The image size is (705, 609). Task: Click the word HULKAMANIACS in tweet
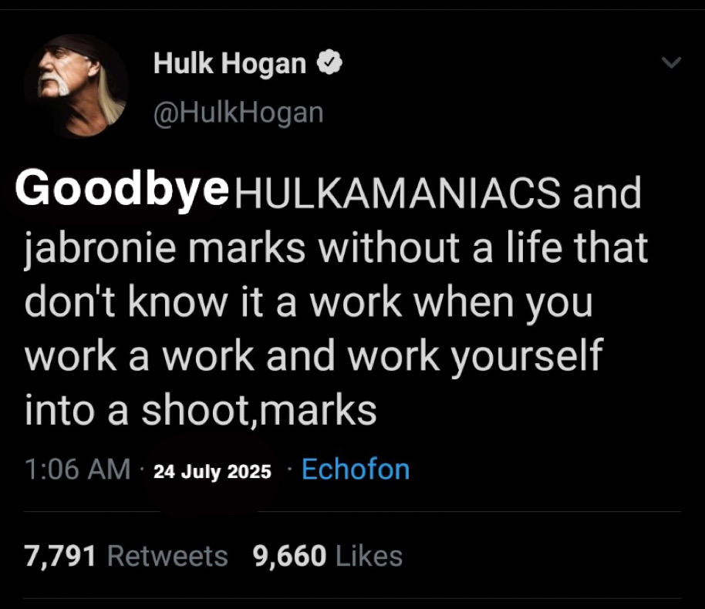click(x=396, y=193)
